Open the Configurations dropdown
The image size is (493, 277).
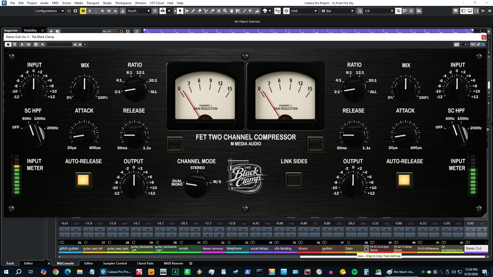[x=49, y=11]
